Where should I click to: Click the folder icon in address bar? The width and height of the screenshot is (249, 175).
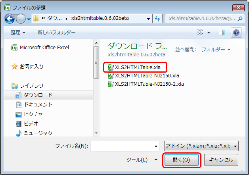pos(36,18)
